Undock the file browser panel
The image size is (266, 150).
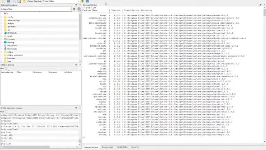(x=76, y=5)
